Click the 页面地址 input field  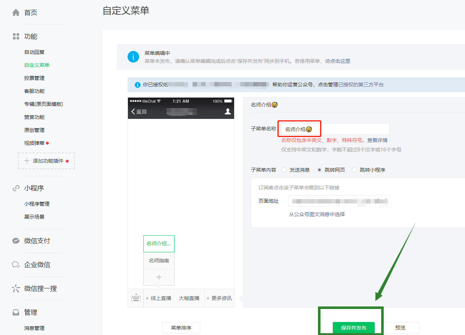339,201
